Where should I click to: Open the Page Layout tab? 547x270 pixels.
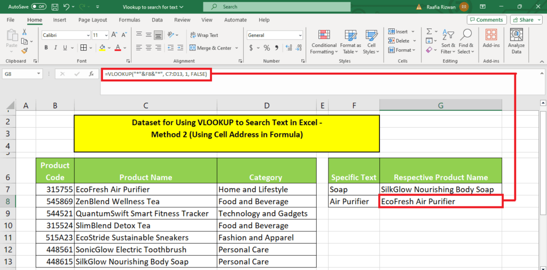point(92,20)
